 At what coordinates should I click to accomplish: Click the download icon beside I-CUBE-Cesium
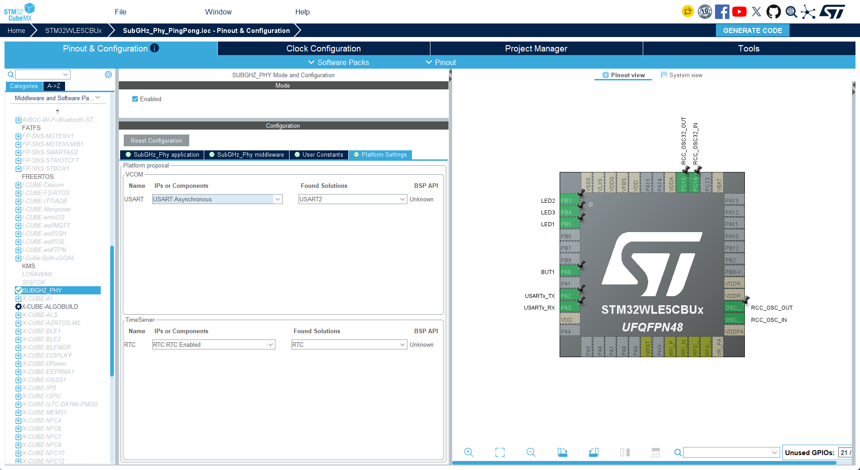point(18,185)
